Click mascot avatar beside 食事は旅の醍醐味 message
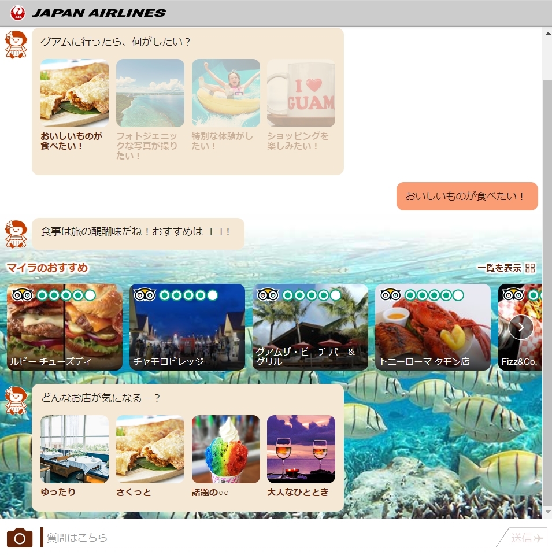The width and height of the screenshot is (552, 555). pos(16,234)
